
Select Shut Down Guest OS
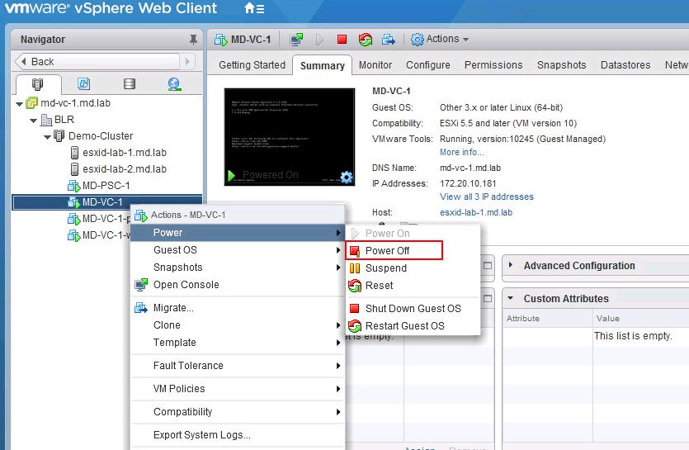point(413,308)
